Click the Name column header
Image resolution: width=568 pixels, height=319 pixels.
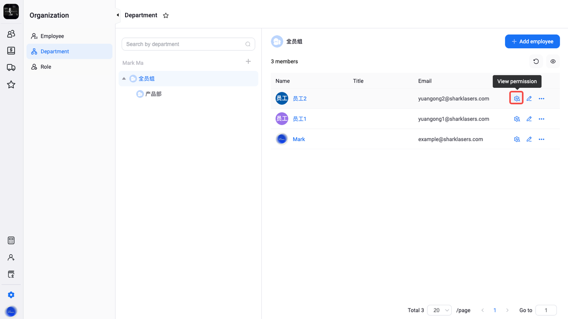pos(283,81)
